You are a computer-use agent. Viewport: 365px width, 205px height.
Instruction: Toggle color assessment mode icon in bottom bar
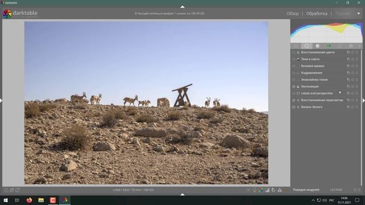254,190
